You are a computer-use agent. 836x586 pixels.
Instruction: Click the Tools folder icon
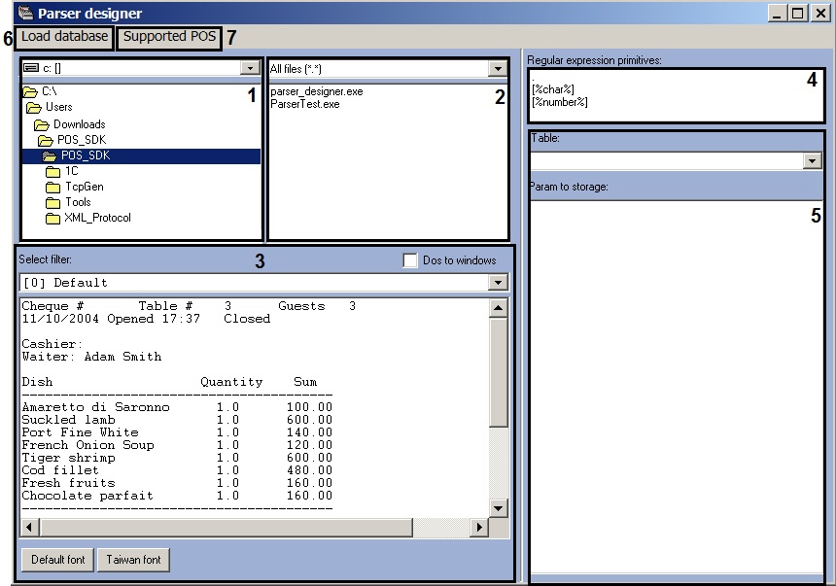53,202
